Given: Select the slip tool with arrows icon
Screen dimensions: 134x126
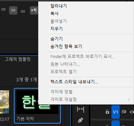Looking at the screenshot, I should pos(81,109).
